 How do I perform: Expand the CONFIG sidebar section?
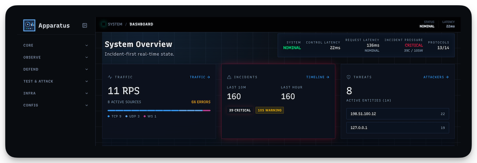[x=56, y=105]
